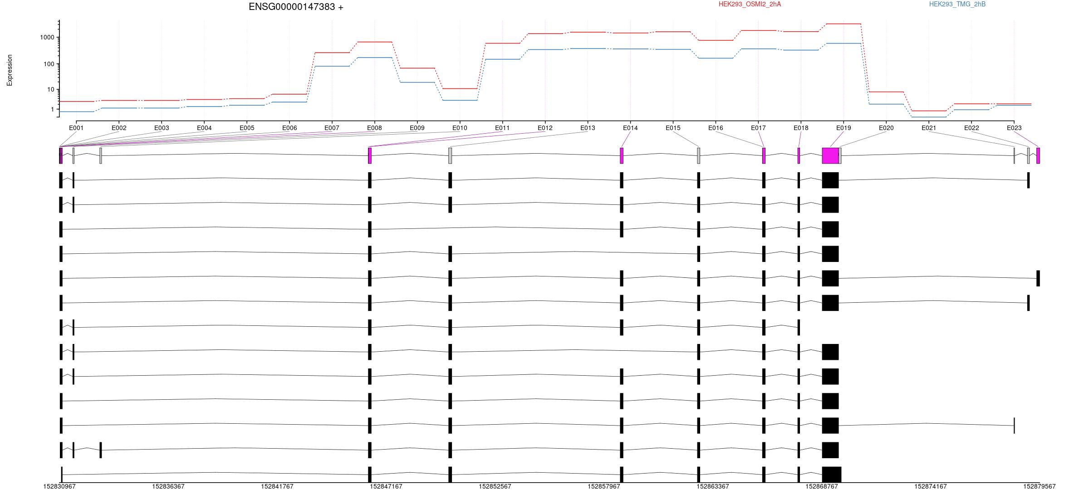Click exon label E010

(460, 128)
